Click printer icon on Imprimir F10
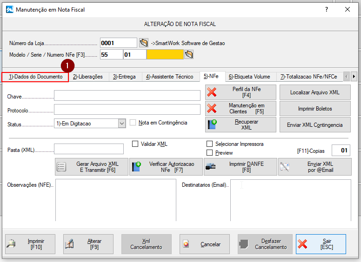Image resolution: width=361 pixels, height=262 pixels. (x=11, y=244)
